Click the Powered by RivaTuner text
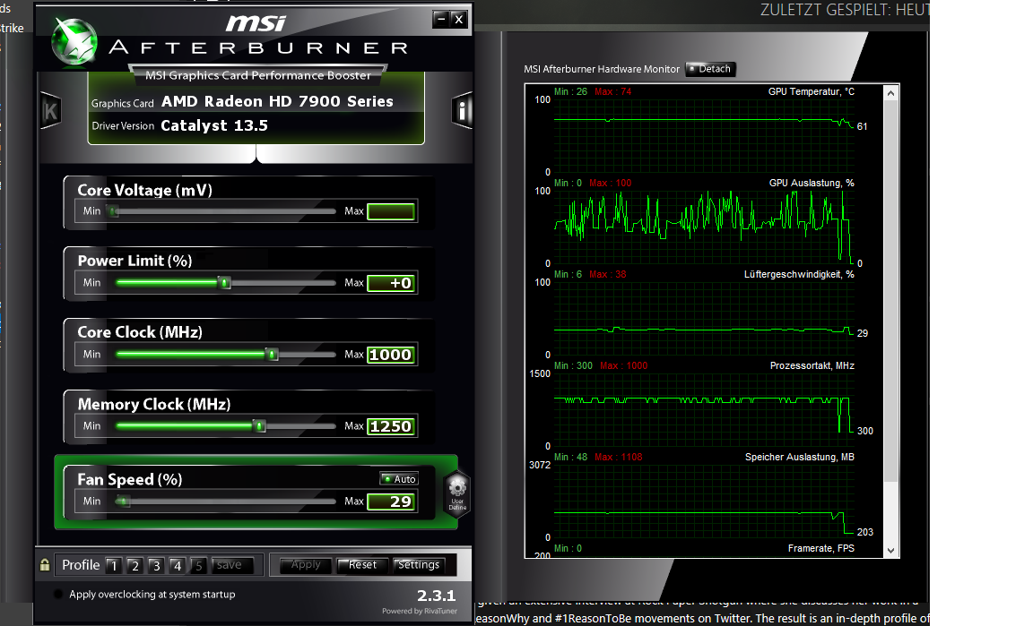1033x626 pixels. pos(420,611)
